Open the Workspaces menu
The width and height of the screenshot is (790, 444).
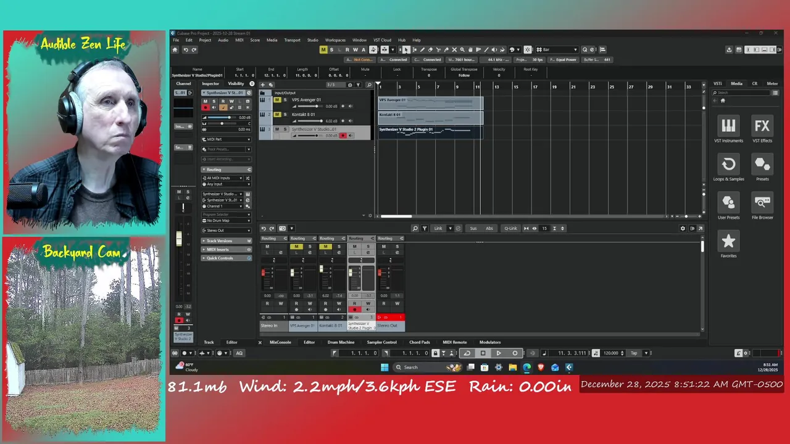point(335,40)
